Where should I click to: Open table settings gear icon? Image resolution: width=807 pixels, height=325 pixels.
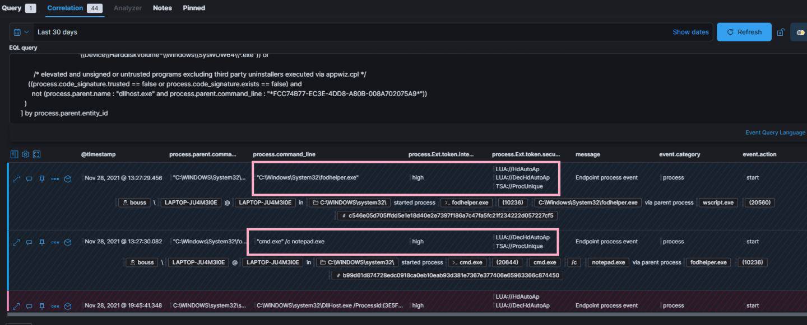pos(26,154)
